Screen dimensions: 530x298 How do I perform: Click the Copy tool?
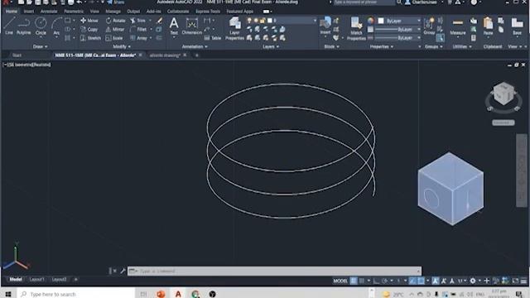pos(89,30)
